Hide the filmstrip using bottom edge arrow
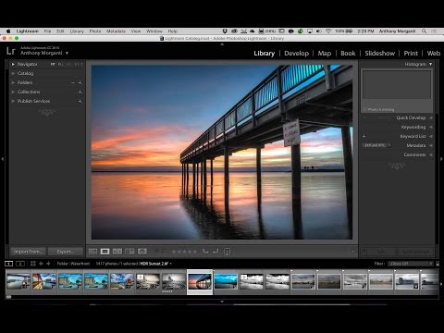444x333 pixels. pyautogui.click(x=222, y=302)
